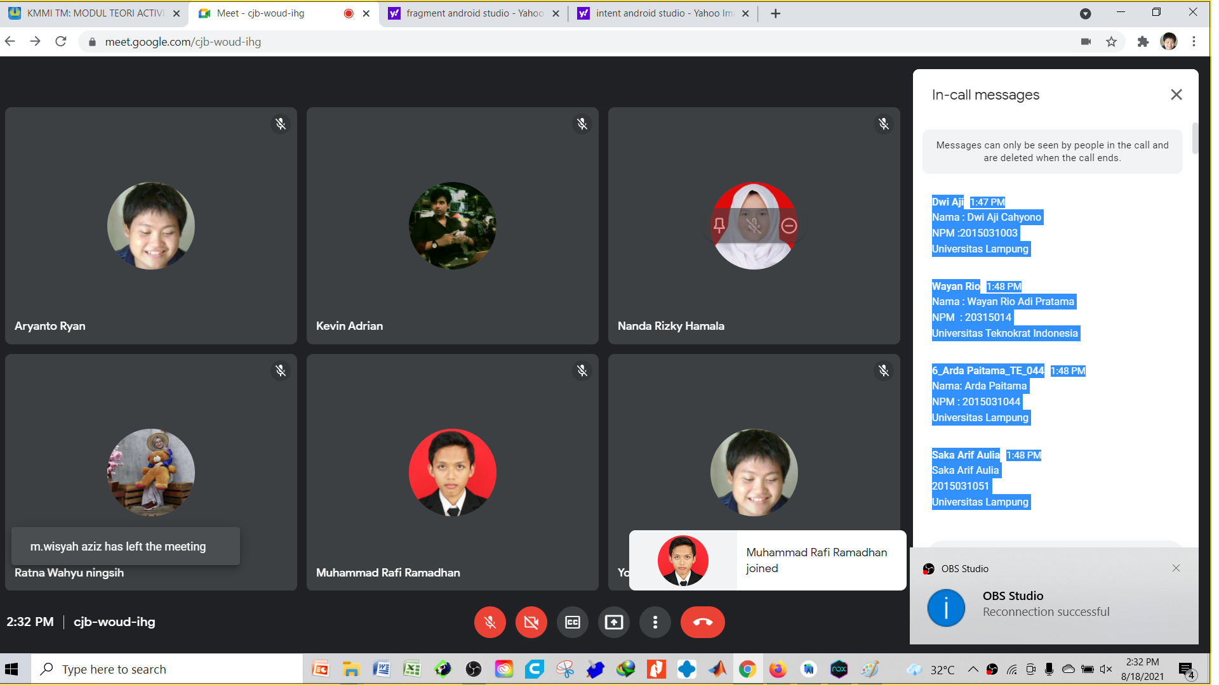The height and width of the screenshot is (685, 1219).
Task: Hang up the call with the red phone icon
Action: [703, 622]
